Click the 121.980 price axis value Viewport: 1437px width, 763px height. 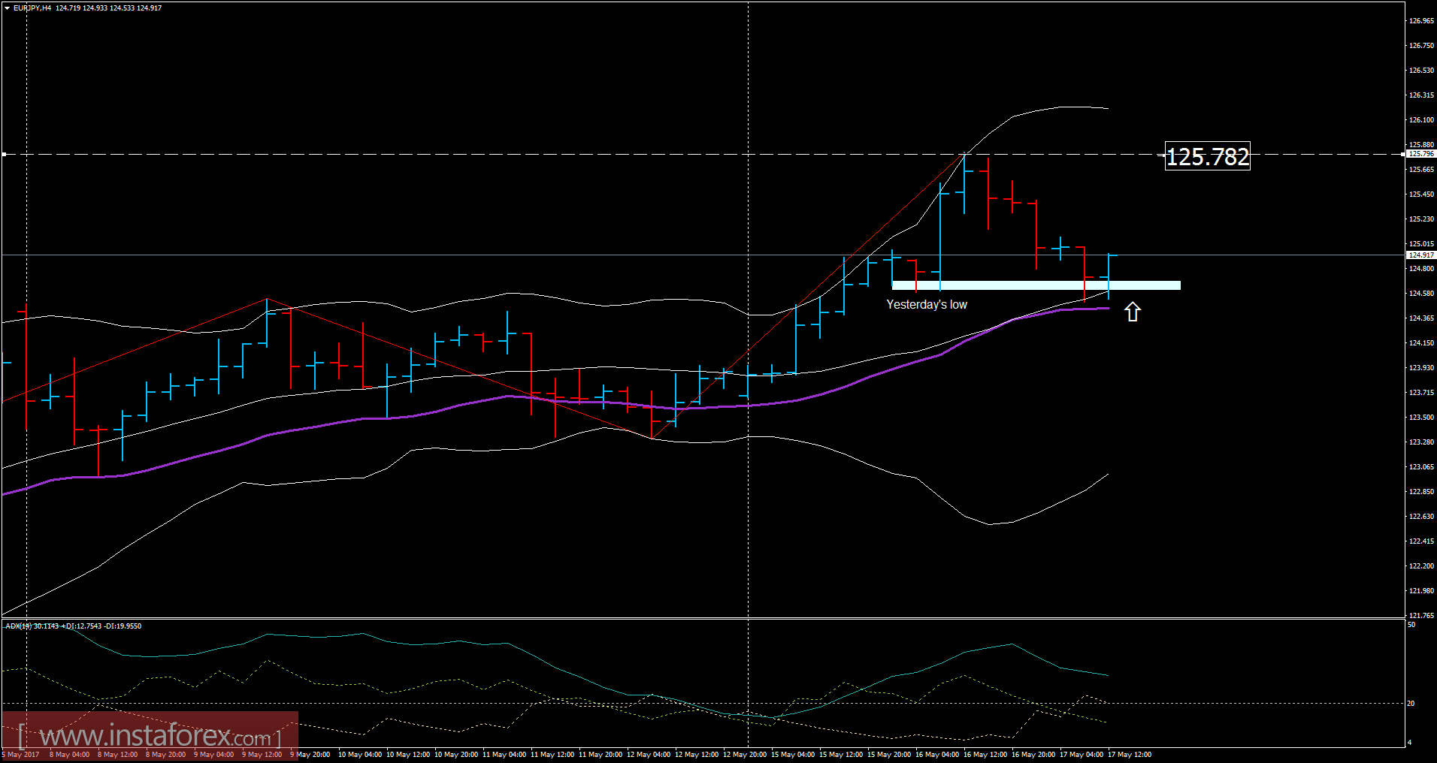tap(1421, 591)
